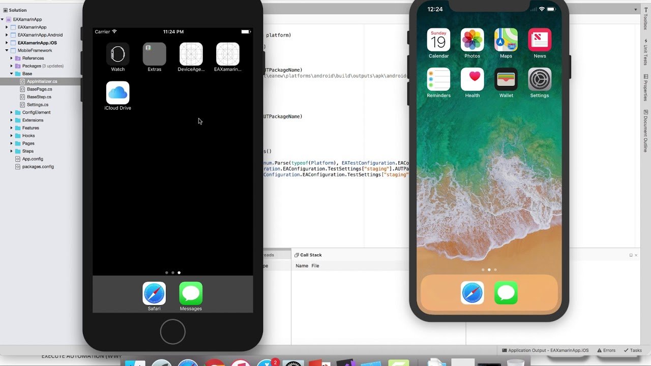This screenshot has height=366, width=651.
Task: Switch to the Call Stack tab
Action: [x=308, y=255]
